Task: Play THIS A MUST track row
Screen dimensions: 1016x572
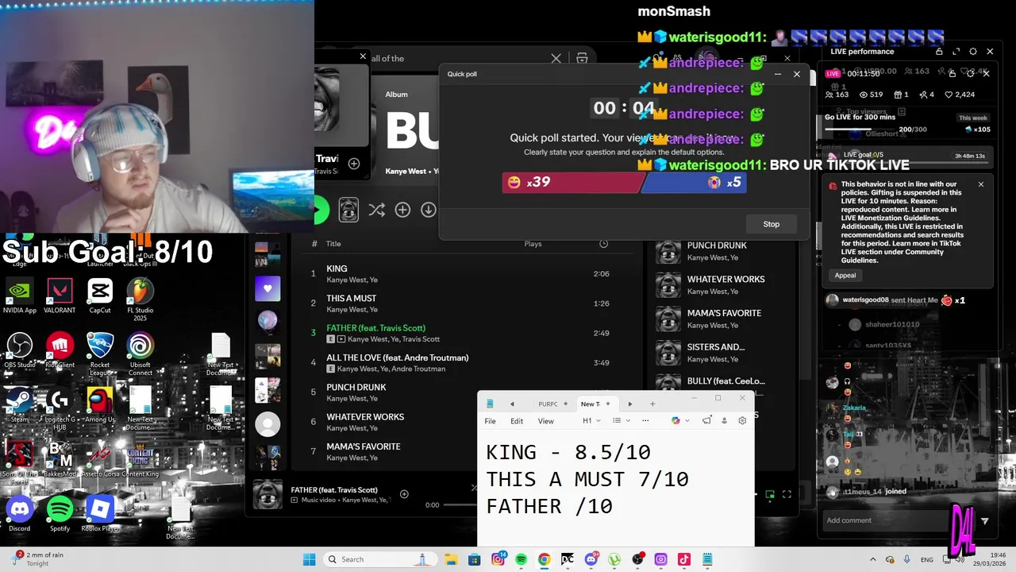Action: (x=464, y=303)
